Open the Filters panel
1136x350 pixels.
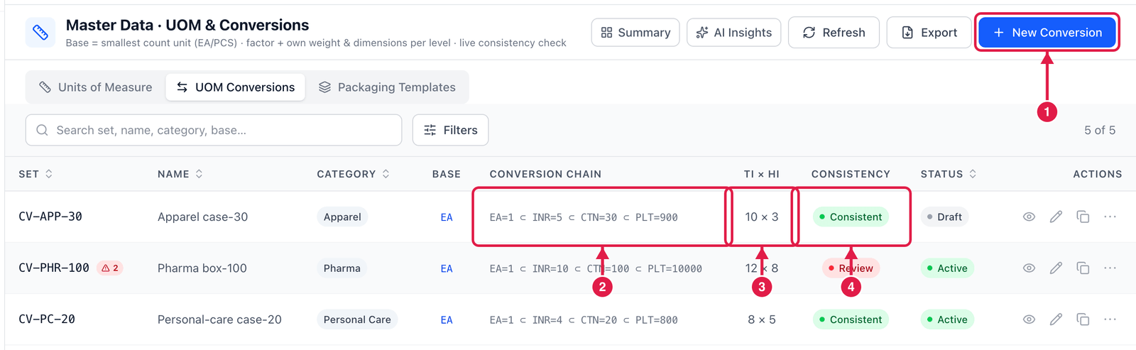click(450, 130)
